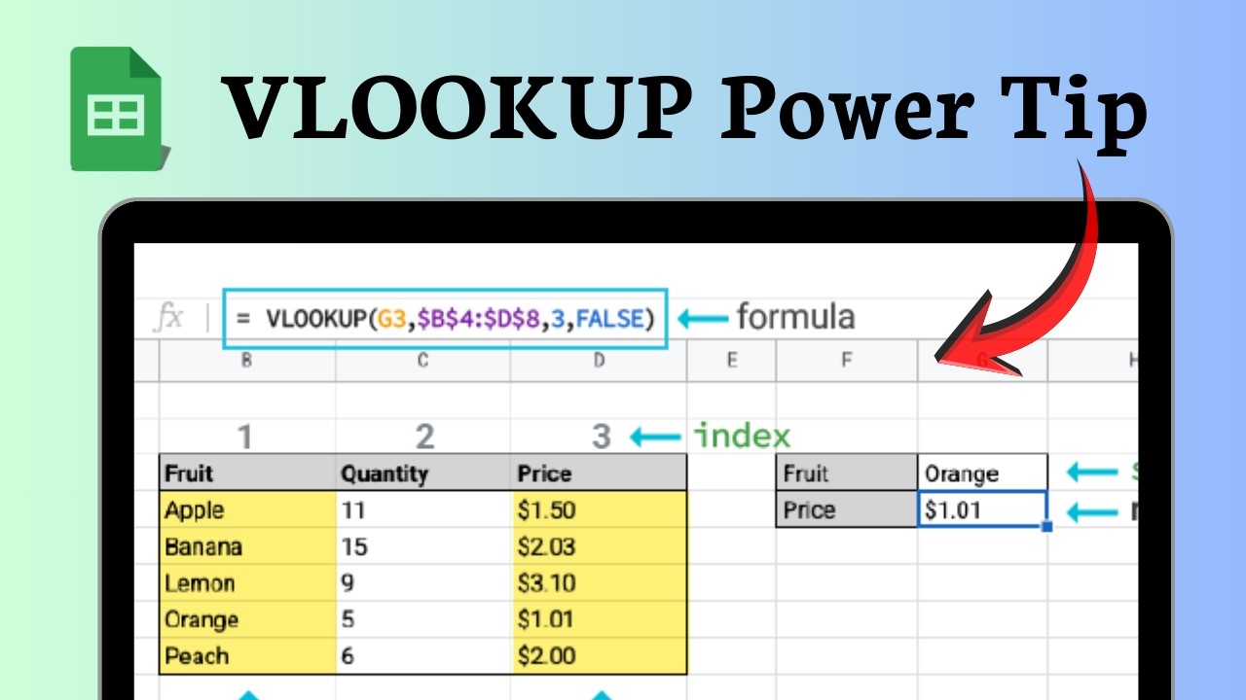Click the Fruit label in column F
This screenshot has height=700, width=1246.
coord(847,473)
